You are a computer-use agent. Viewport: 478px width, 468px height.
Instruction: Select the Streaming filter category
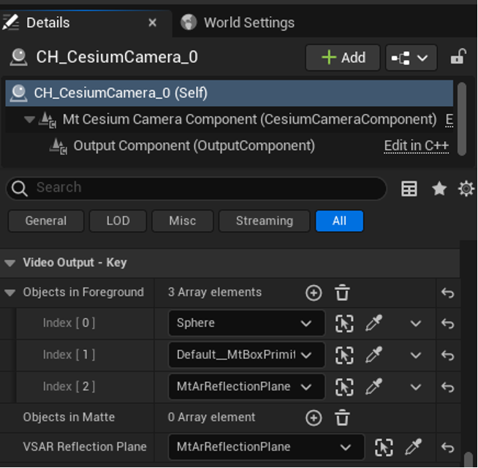point(264,221)
